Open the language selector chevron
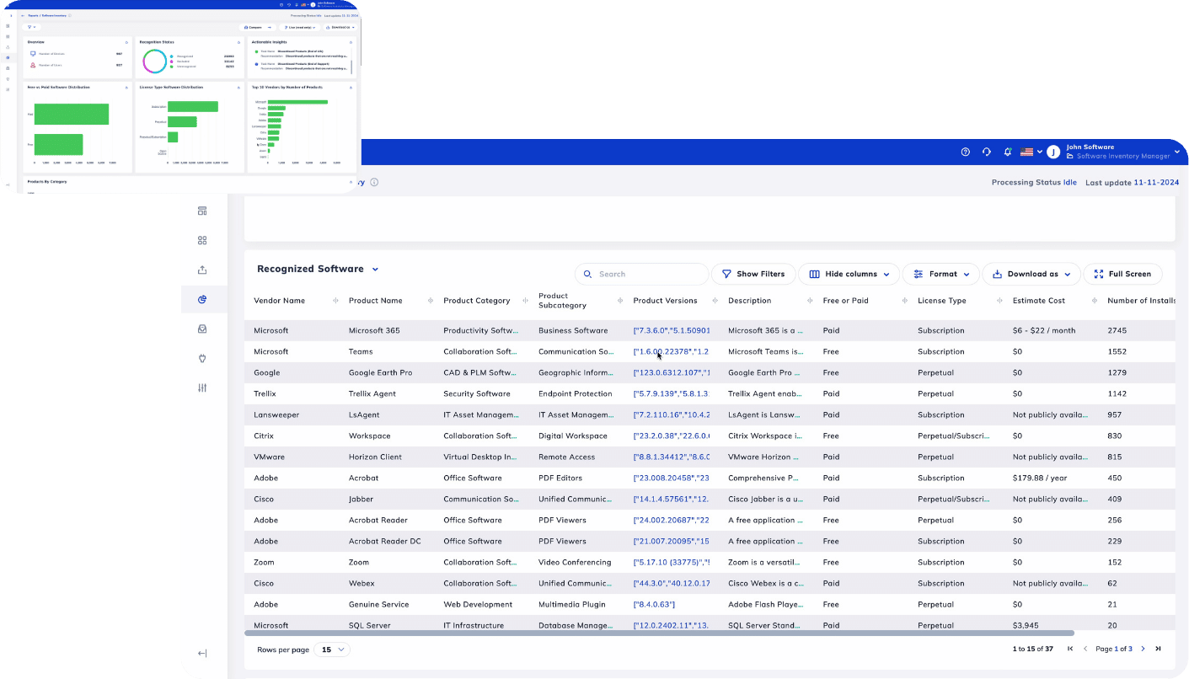This screenshot has width=1189, height=679. 1040,152
